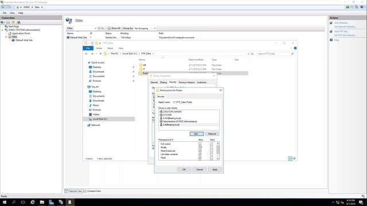Collapse SVR02 server node in tree

(2, 30)
